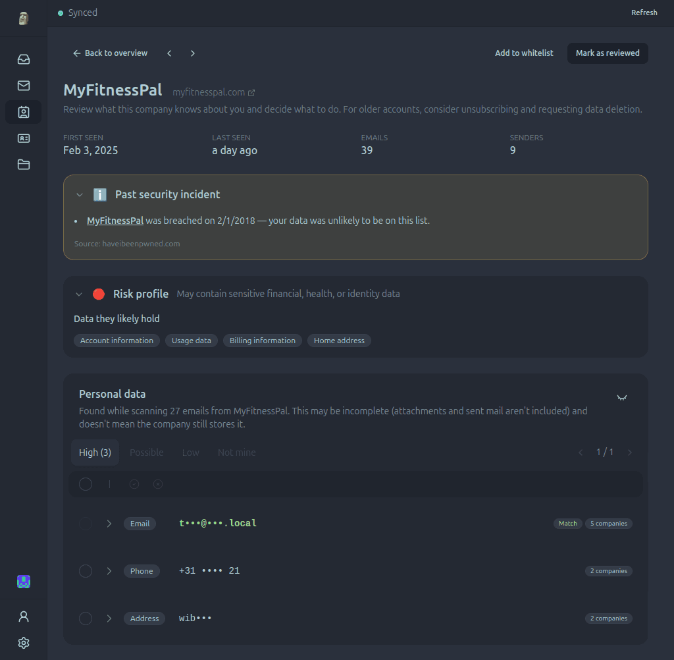Click the Usage data tag
674x660 pixels.
tap(192, 341)
